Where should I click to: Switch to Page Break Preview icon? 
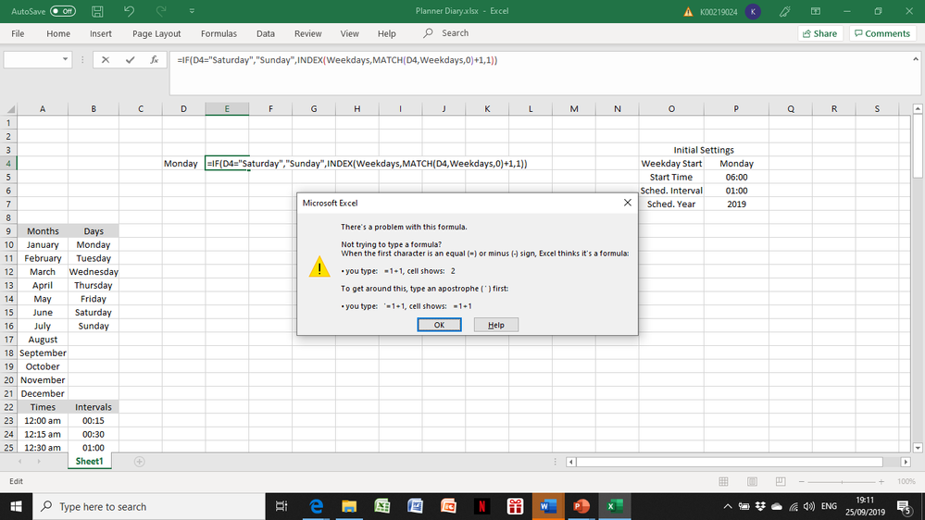(x=781, y=482)
